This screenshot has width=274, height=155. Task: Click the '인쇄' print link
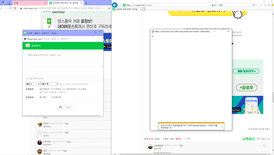click(263, 139)
